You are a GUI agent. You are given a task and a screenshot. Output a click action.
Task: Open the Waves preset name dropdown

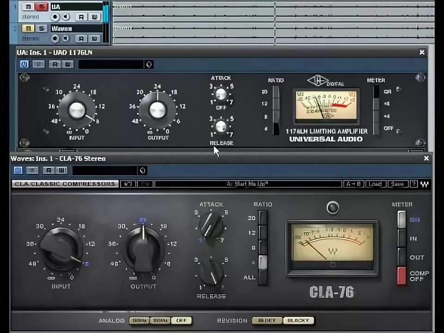click(x=248, y=184)
